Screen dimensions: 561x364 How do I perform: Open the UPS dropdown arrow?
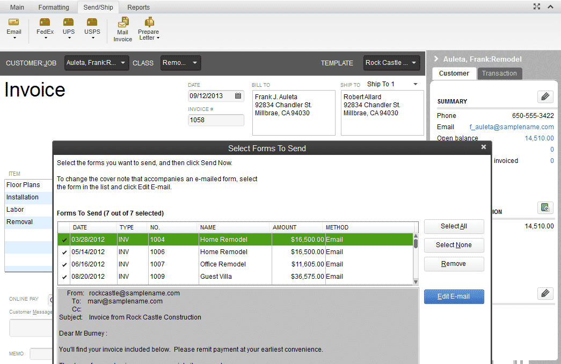(x=69, y=38)
